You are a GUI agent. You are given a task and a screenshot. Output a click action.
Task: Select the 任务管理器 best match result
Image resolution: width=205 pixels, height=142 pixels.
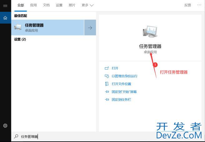coord(48,27)
